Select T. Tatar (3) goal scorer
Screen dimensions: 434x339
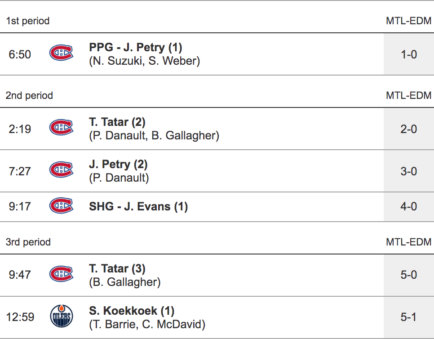(117, 268)
